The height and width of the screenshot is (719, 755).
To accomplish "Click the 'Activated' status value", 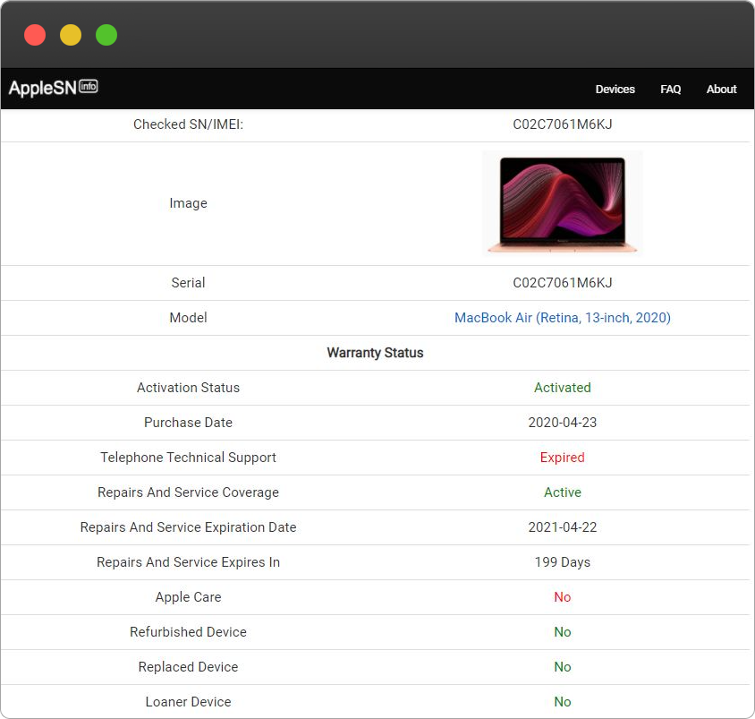I will click(x=563, y=388).
